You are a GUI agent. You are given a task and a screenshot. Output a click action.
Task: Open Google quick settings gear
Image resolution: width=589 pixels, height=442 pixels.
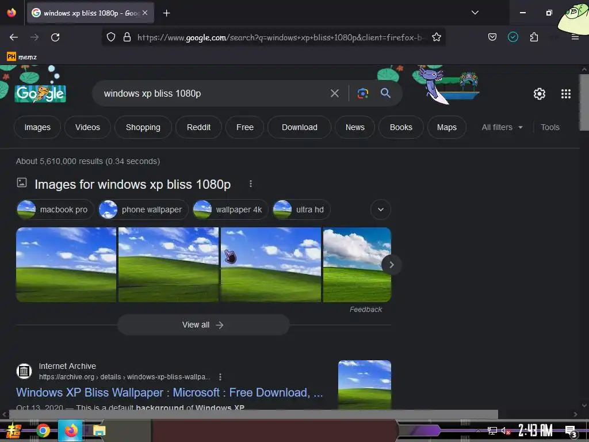click(539, 94)
